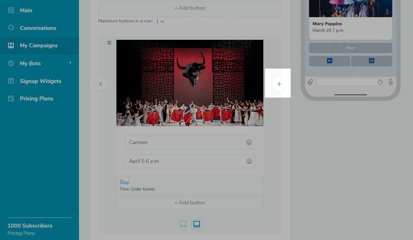This screenshot has height=240, width=413.
Task: Go to previous carousel card with left chevron
Action: 101,84
